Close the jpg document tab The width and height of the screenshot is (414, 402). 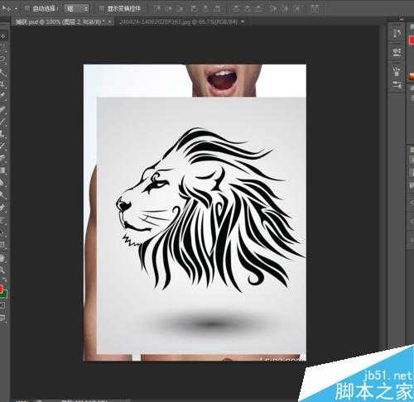point(243,22)
